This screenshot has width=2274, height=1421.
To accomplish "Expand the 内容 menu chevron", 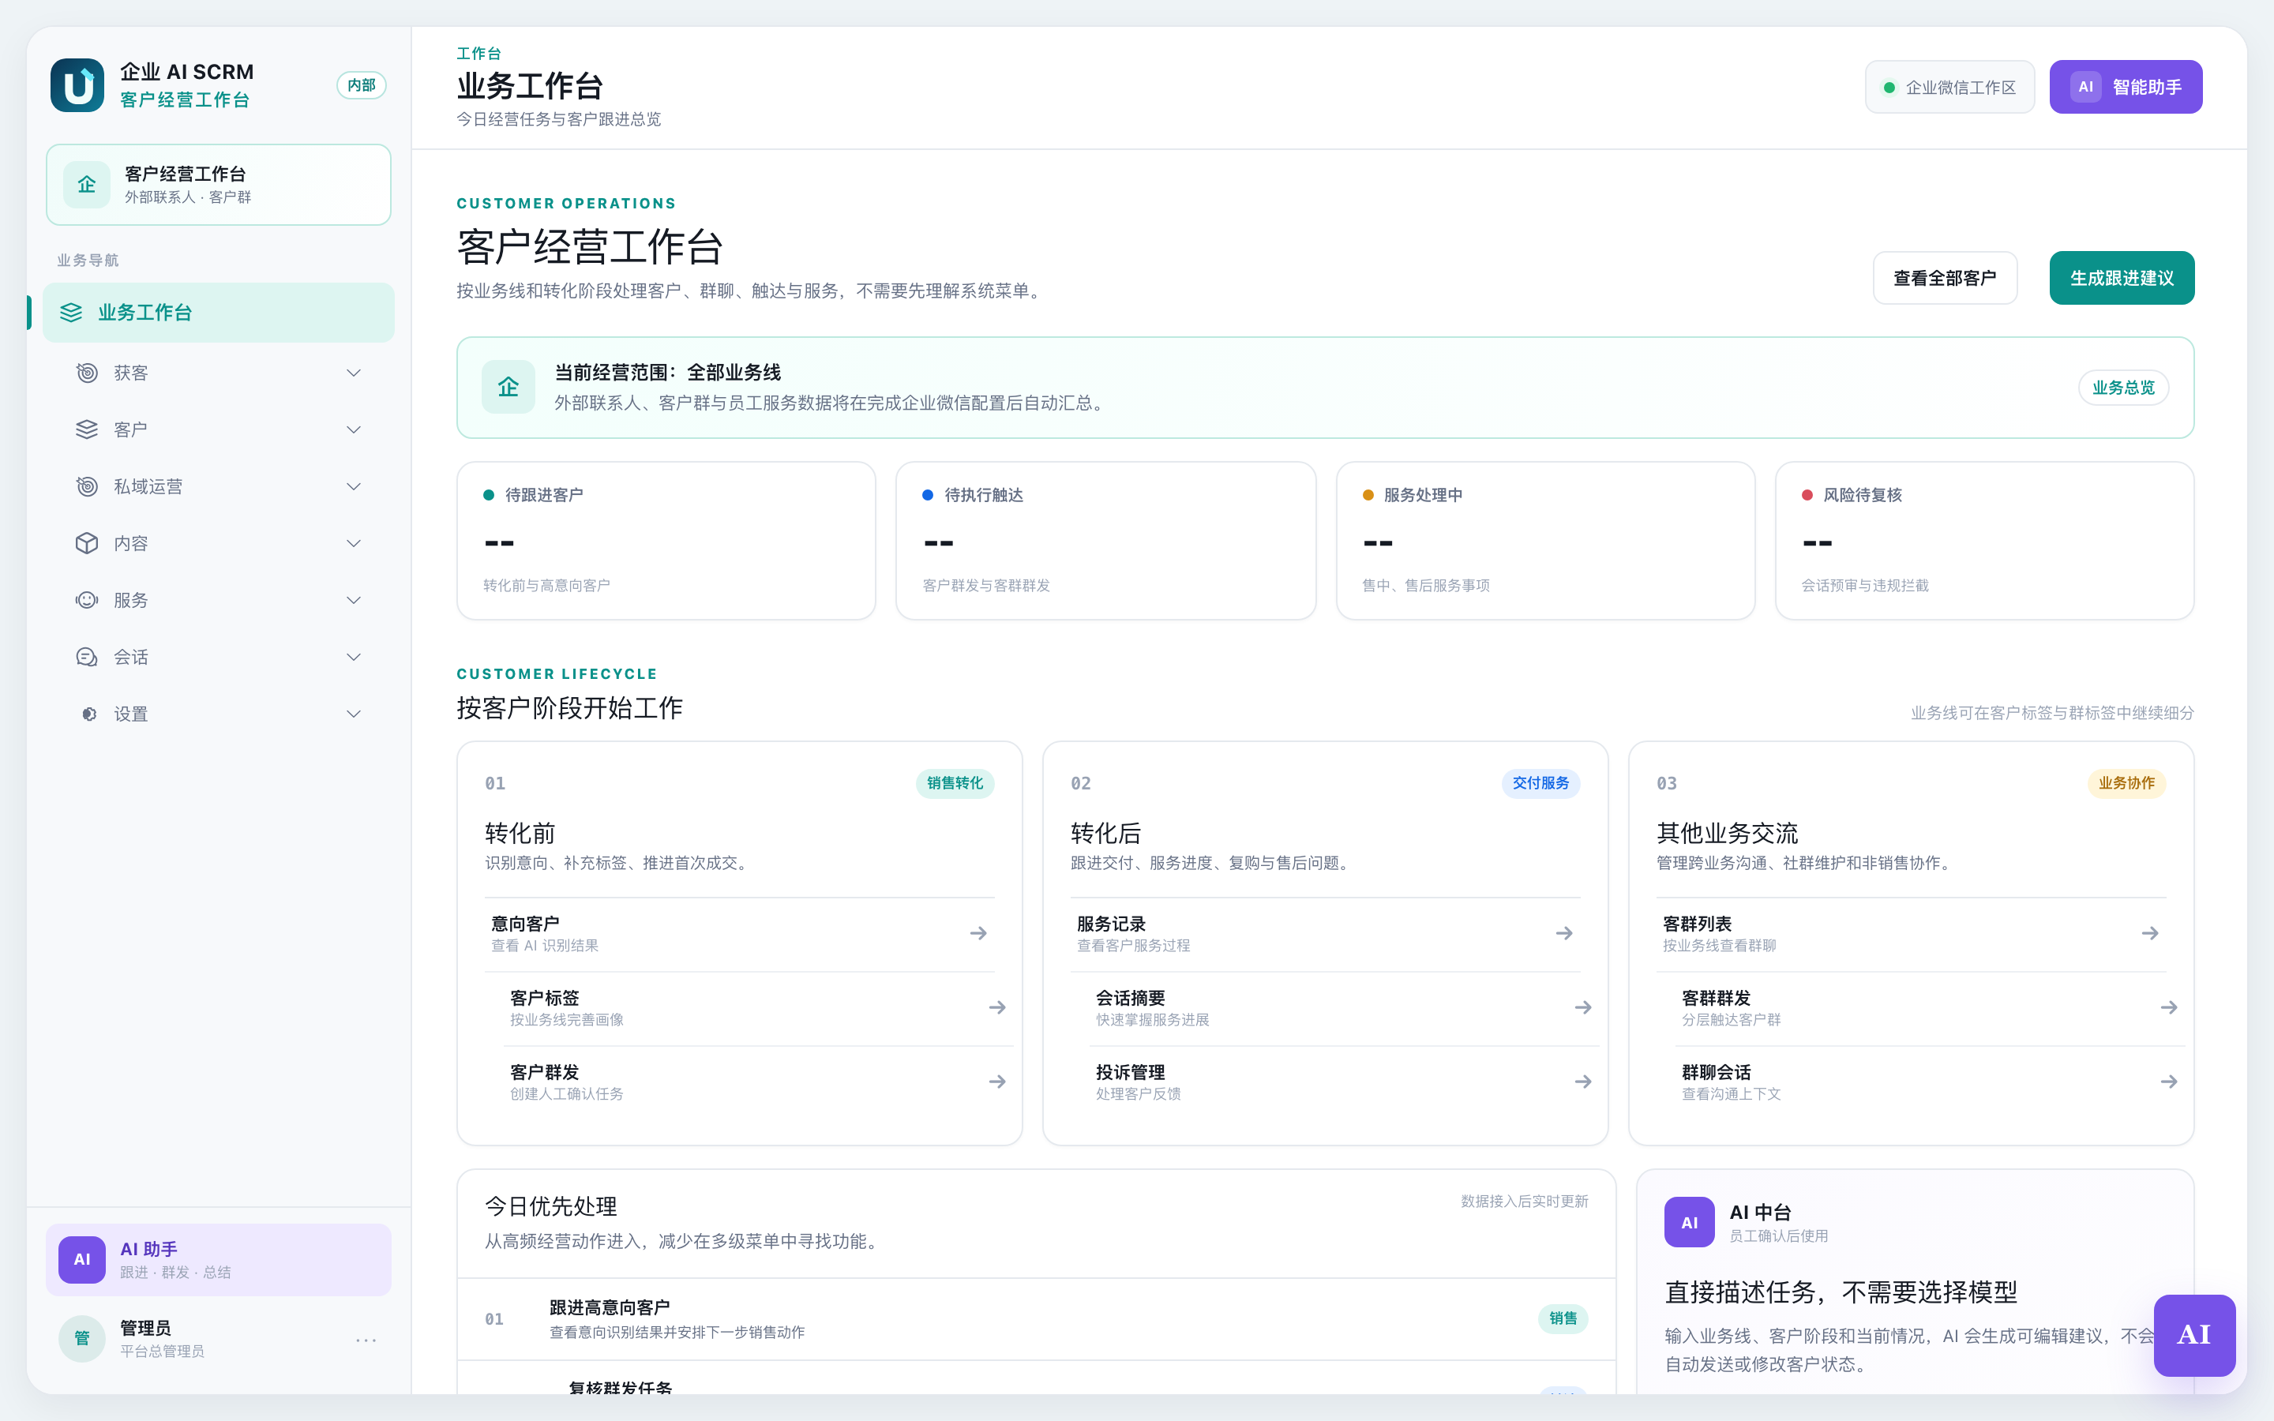I will click(353, 543).
